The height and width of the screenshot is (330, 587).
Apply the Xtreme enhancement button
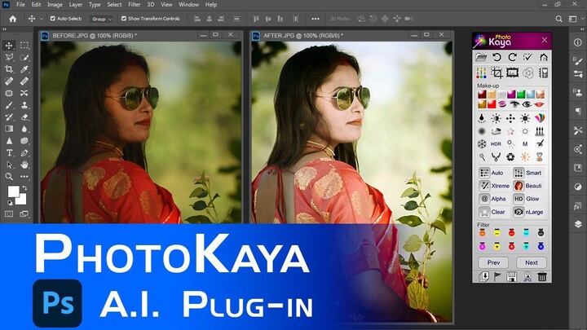pyautogui.click(x=494, y=186)
